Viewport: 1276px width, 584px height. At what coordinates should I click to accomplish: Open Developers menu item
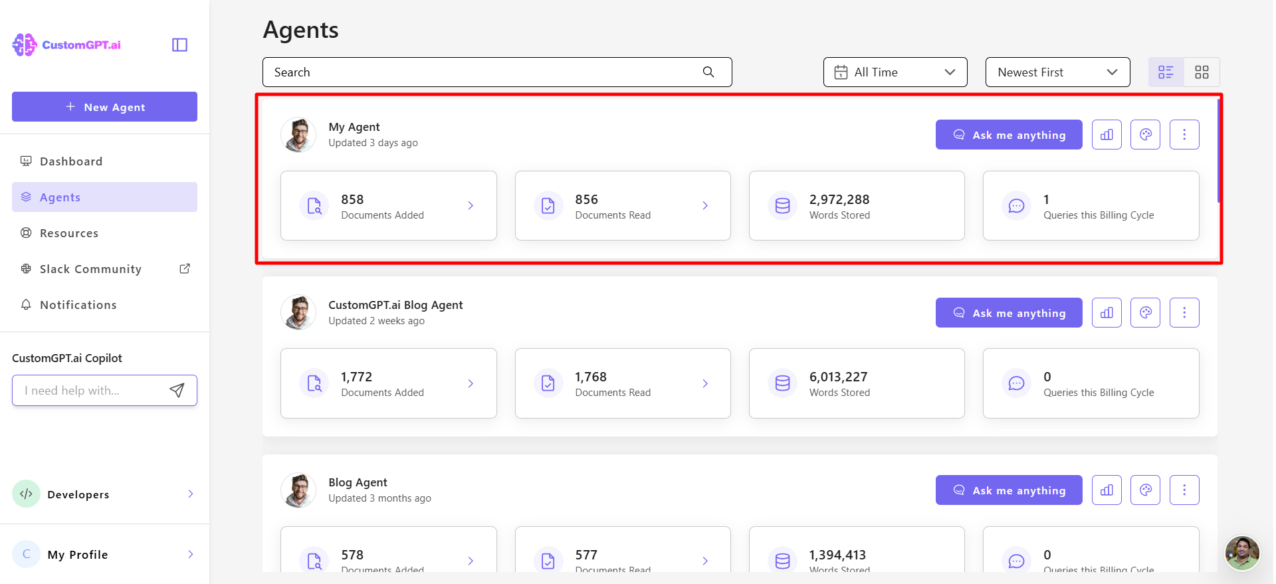[104, 494]
